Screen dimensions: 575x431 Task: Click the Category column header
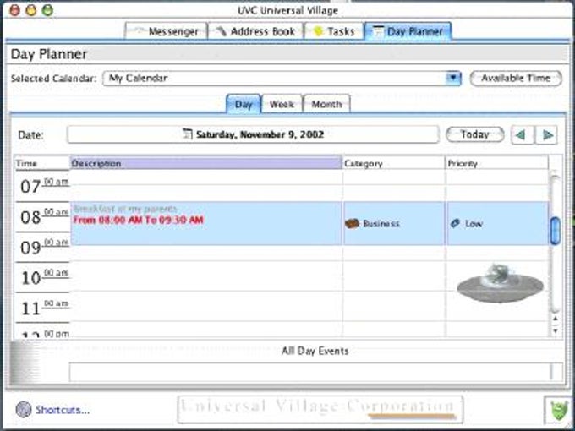(x=393, y=163)
